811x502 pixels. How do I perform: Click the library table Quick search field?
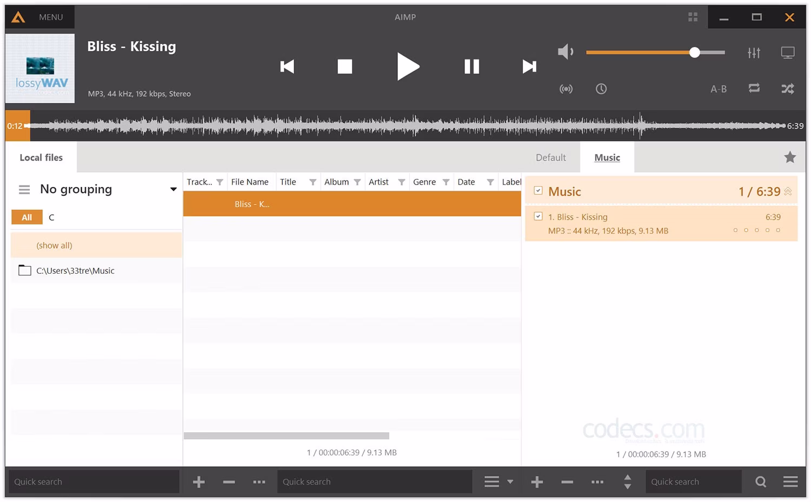coord(375,481)
